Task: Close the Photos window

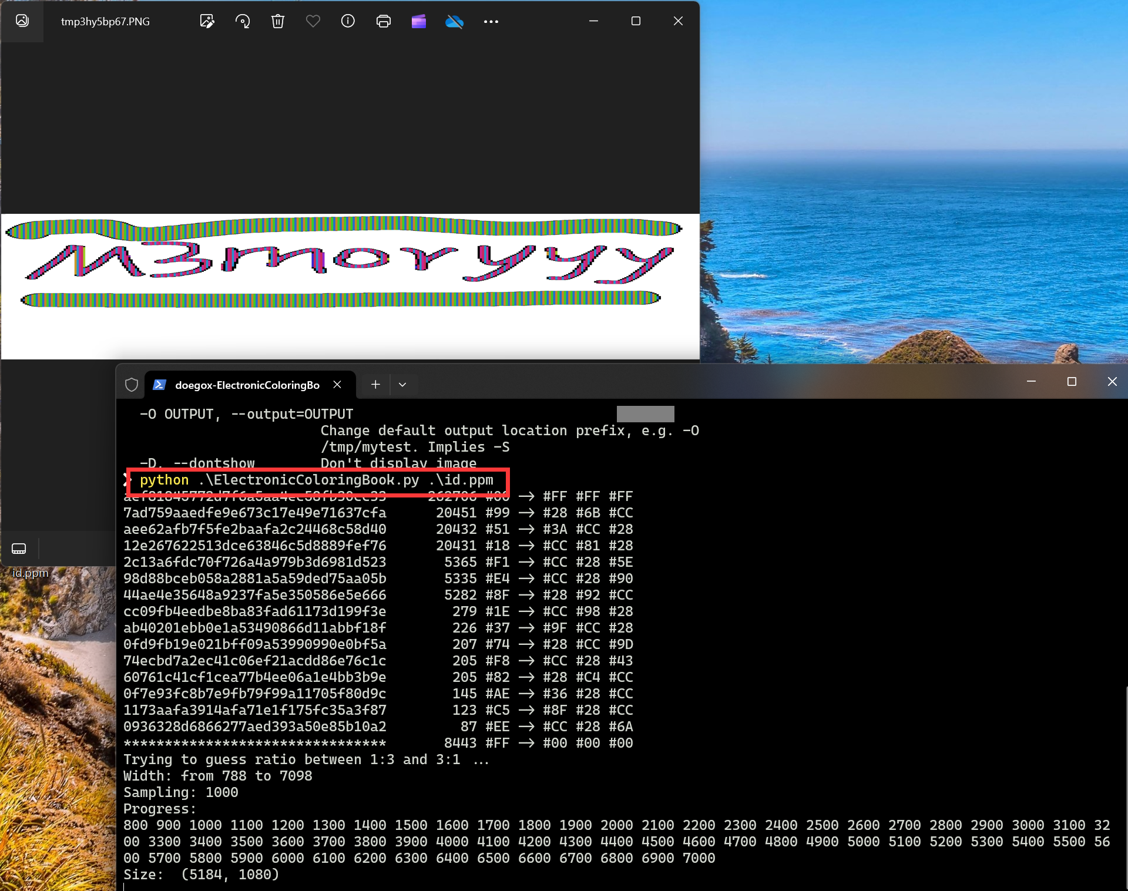Action: [678, 21]
